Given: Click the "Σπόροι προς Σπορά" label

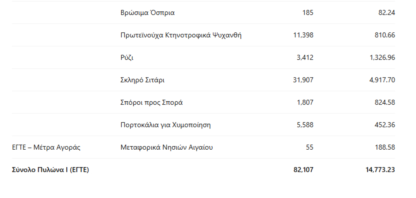Looking at the screenshot, I should [x=151, y=103].
